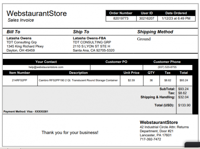Screen dimensions: 200x149
Task: Select unit price $2.59
Action: click(x=131, y=80)
